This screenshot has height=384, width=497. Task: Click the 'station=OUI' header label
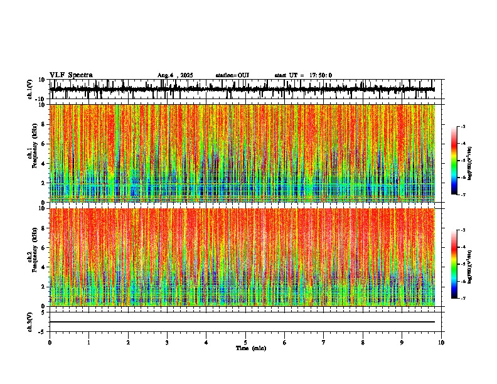coord(232,75)
